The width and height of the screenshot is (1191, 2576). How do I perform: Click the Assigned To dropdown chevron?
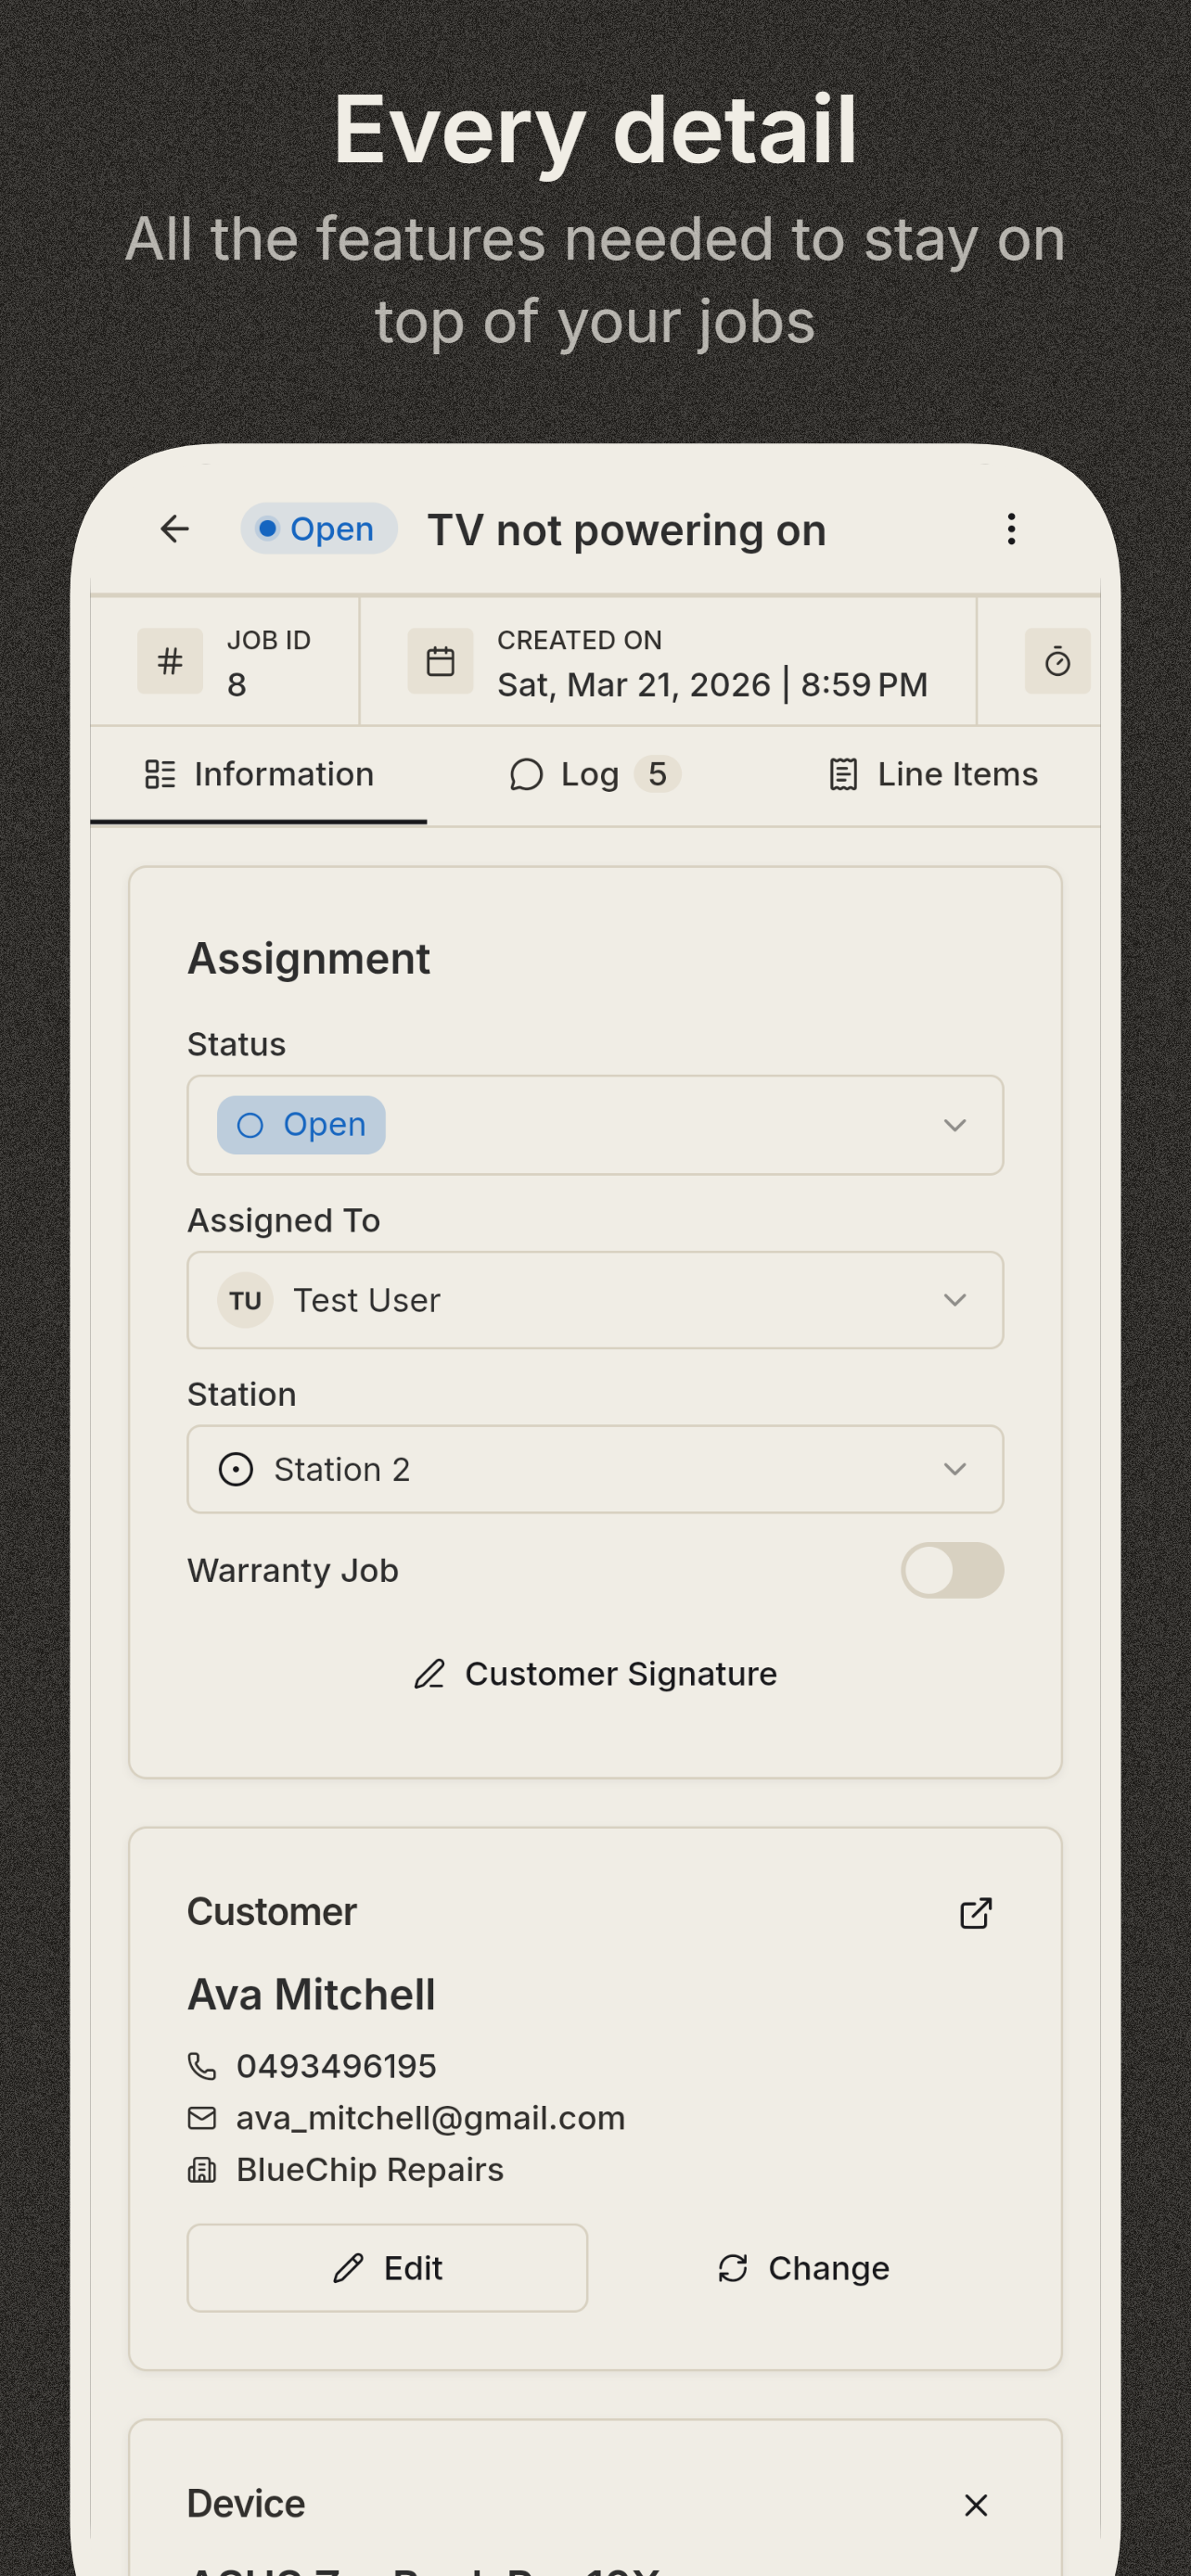955,1300
